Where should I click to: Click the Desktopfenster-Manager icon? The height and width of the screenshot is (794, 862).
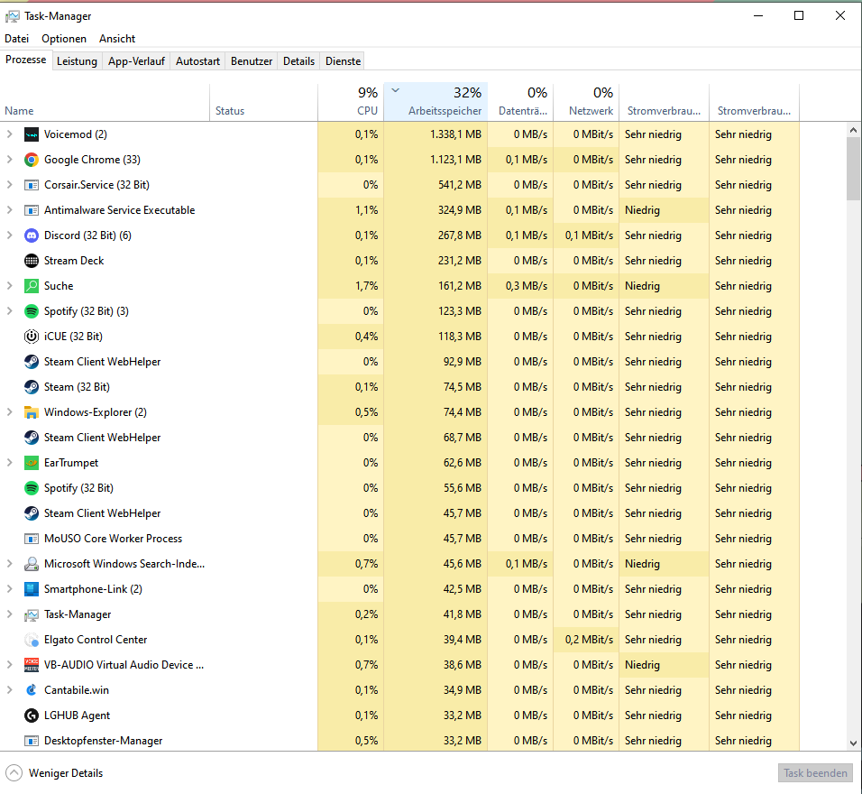click(32, 741)
